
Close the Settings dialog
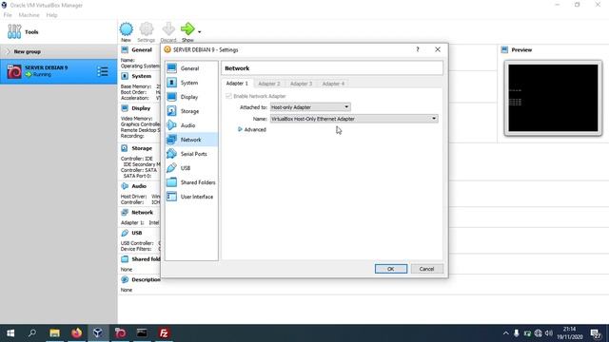pyautogui.click(x=438, y=49)
